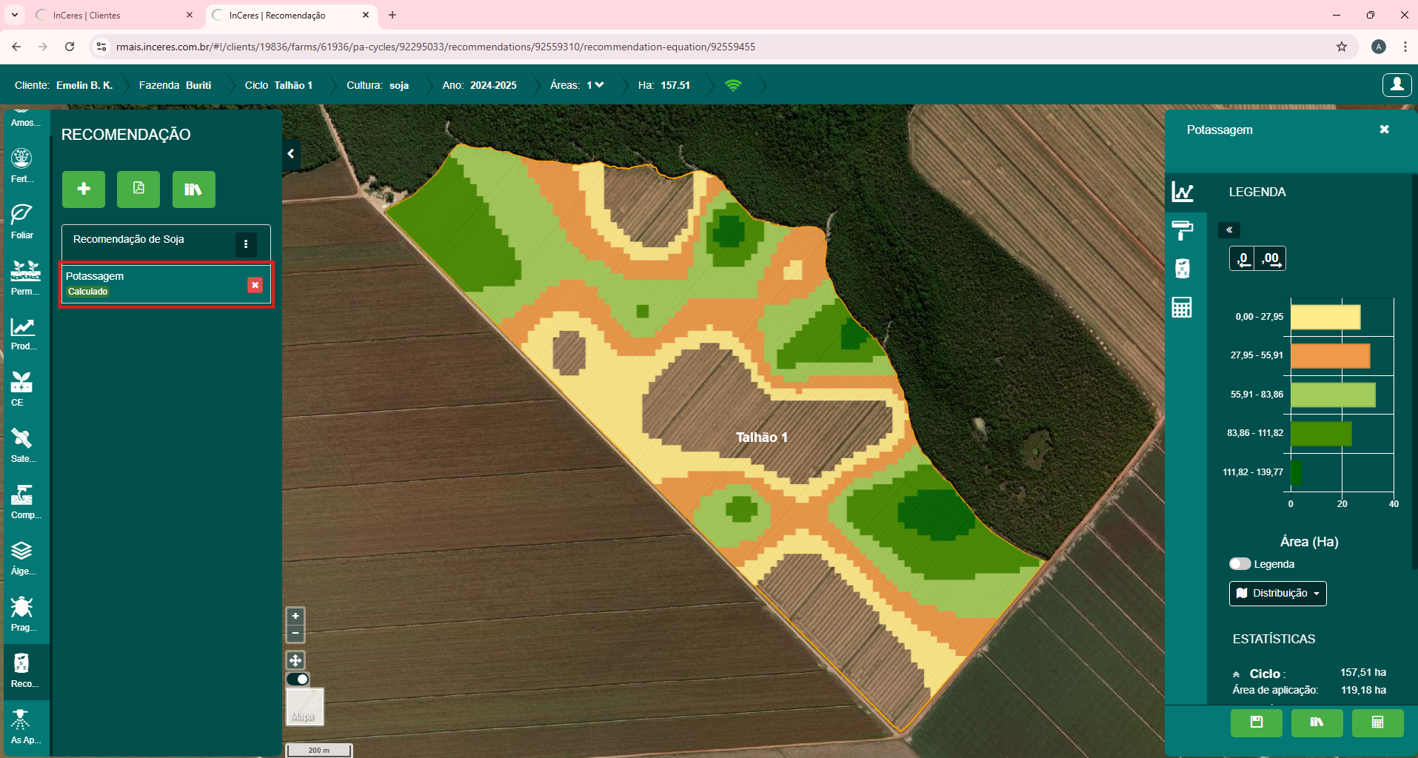The height and width of the screenshot is (758, 1418).
Task: Open the Perm... sidebar module
Action: pyautogui.click(x=25, y=278)
